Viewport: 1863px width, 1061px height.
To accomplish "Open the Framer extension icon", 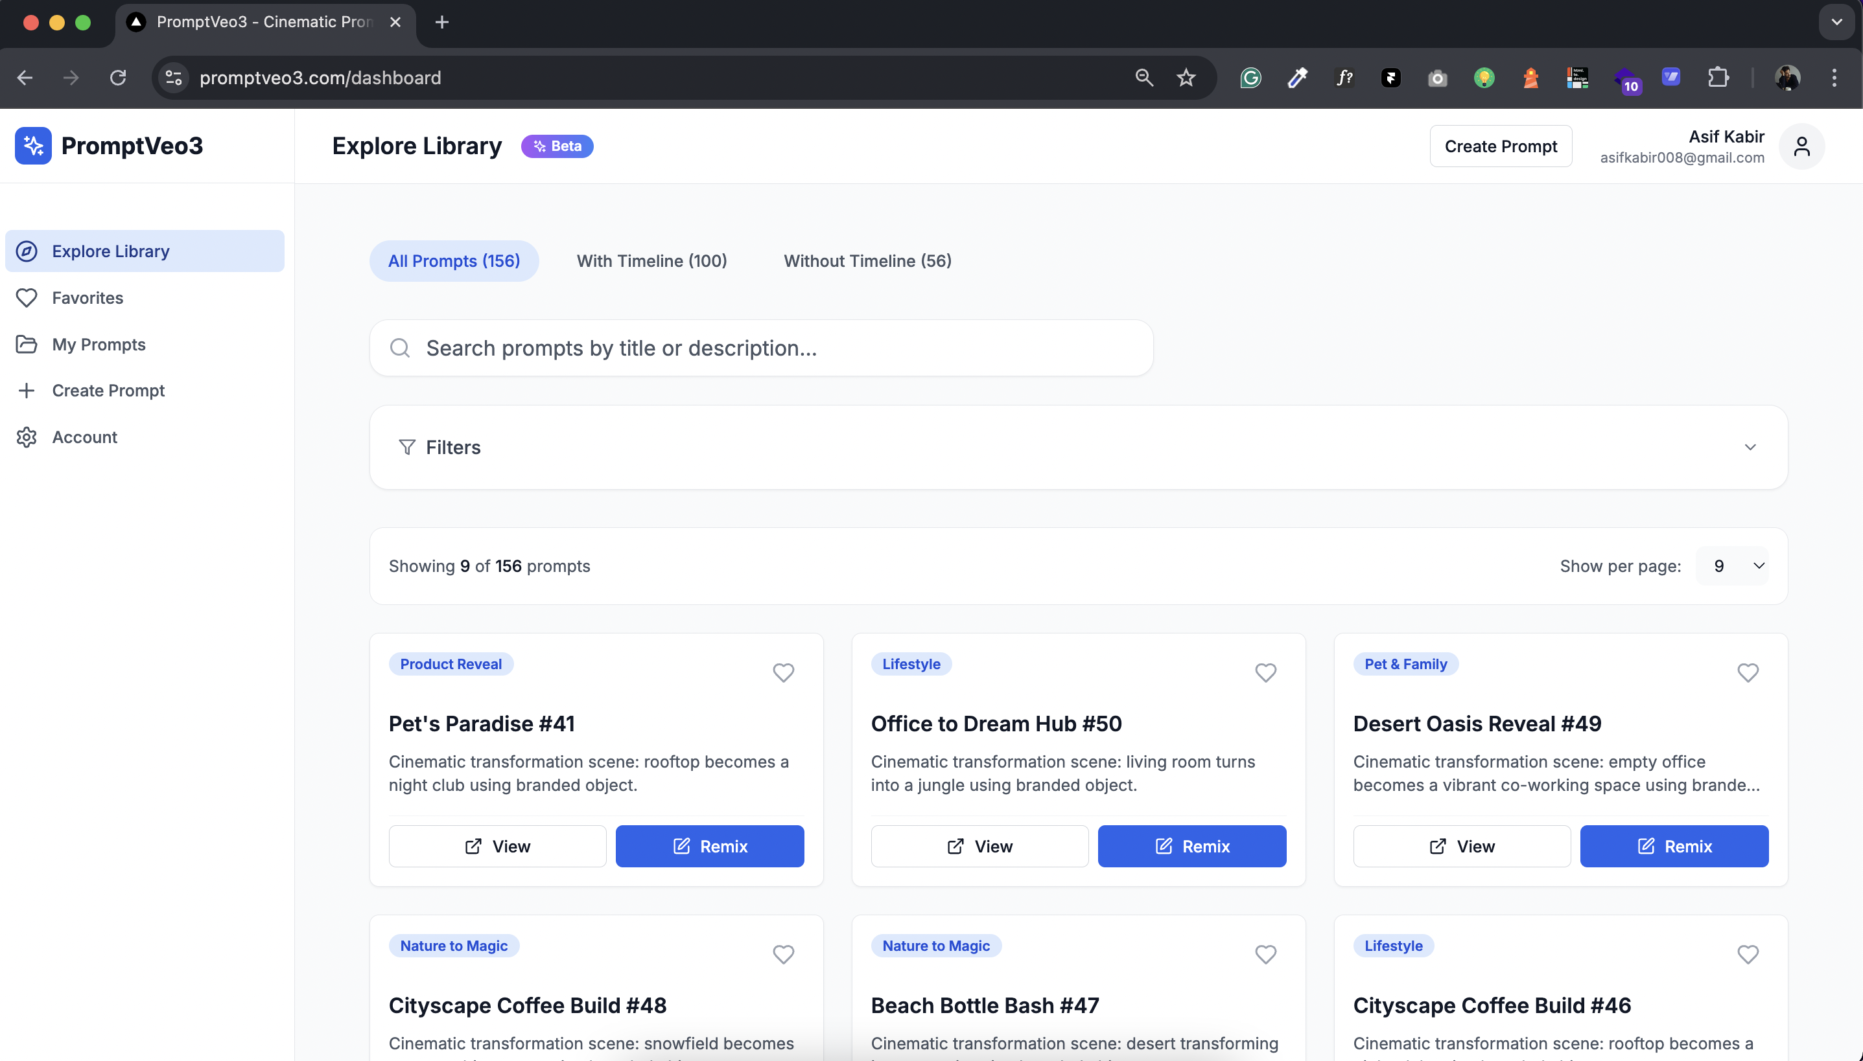I will [1390, 77].
